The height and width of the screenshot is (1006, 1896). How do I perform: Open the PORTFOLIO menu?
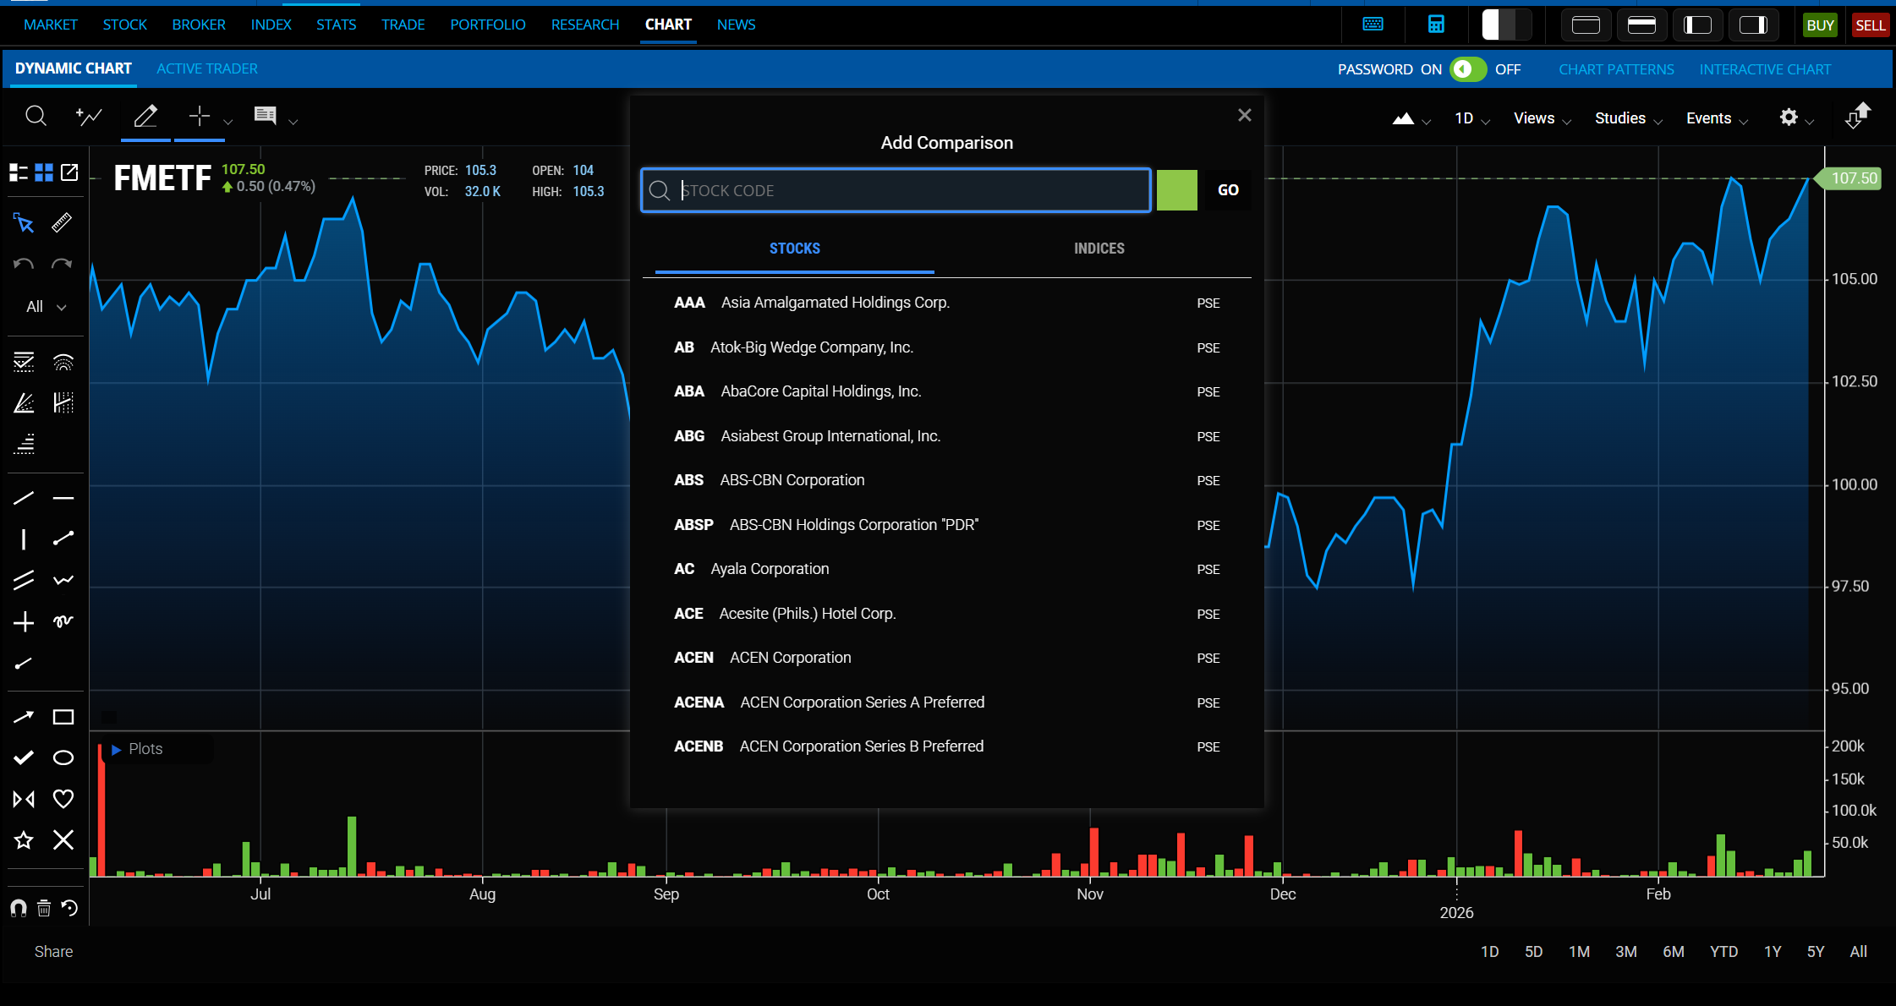(x=487, y=25)
